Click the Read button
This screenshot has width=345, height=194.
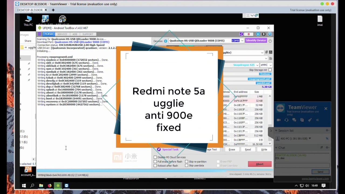point(248,150)
